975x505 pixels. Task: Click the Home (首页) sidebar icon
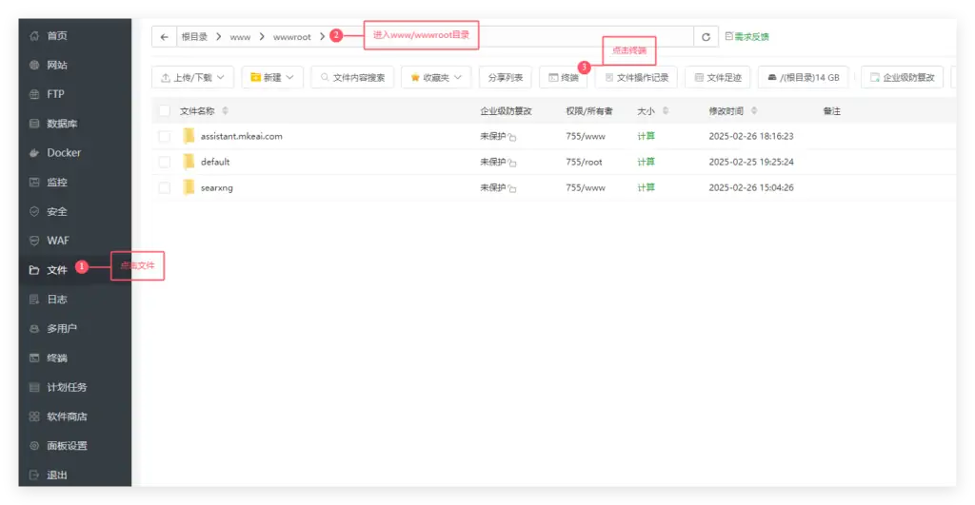[34, 36]
